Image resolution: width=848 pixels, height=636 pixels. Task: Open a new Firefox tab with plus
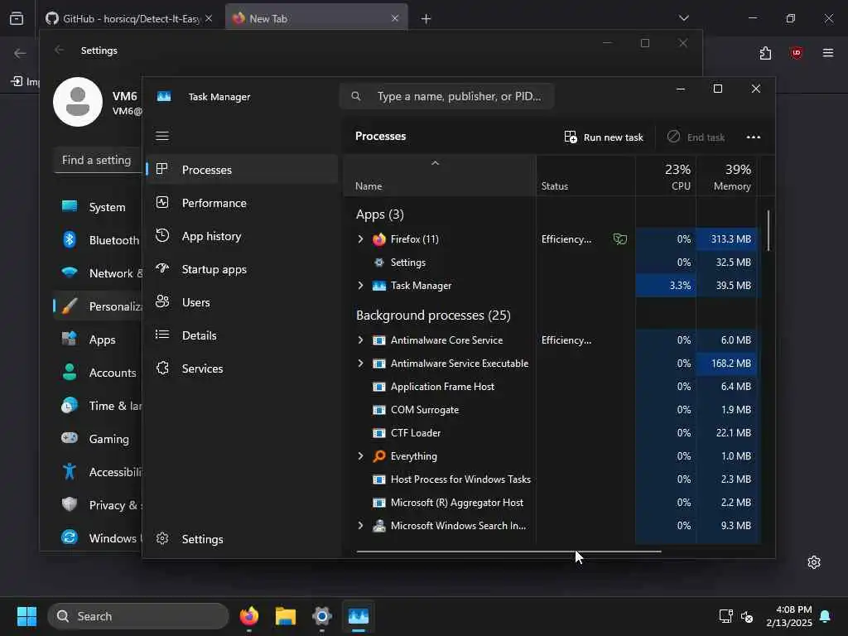[426, 19]
